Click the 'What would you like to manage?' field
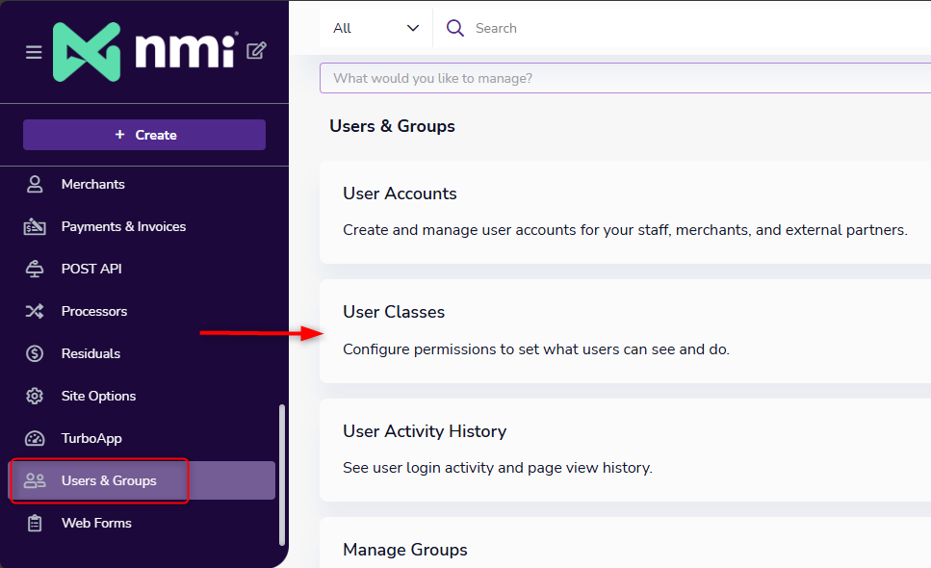 [625, 78]
